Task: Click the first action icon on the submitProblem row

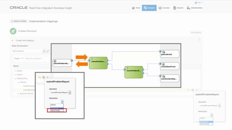Action: [188, 90]
